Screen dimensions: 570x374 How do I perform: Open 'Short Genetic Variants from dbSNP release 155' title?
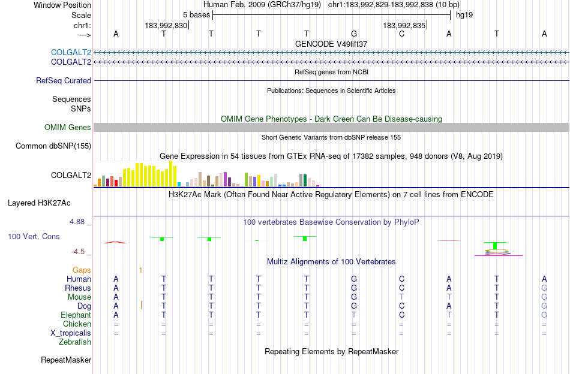331,137
